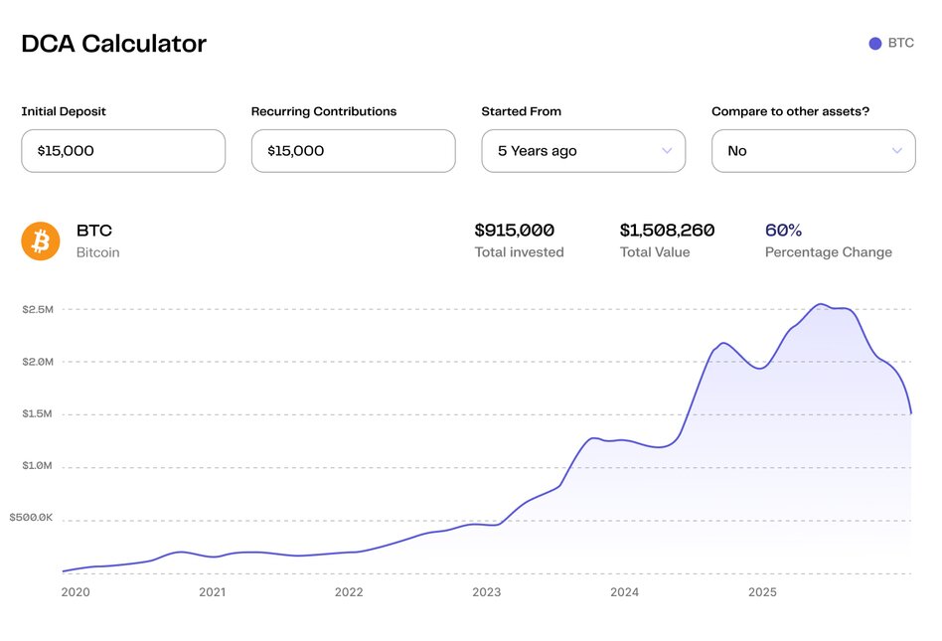Click the $2.5M y-axis label
Image resolution: width=942 pixels, height=641 pixels.
point(38,309)
